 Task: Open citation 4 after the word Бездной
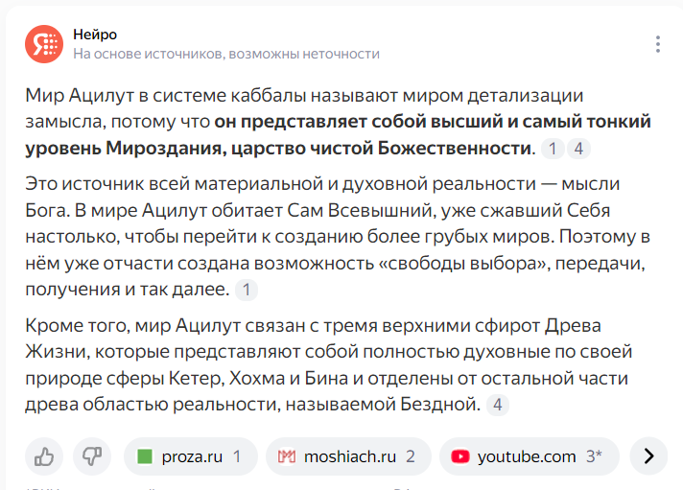click(x=498, y=405)
